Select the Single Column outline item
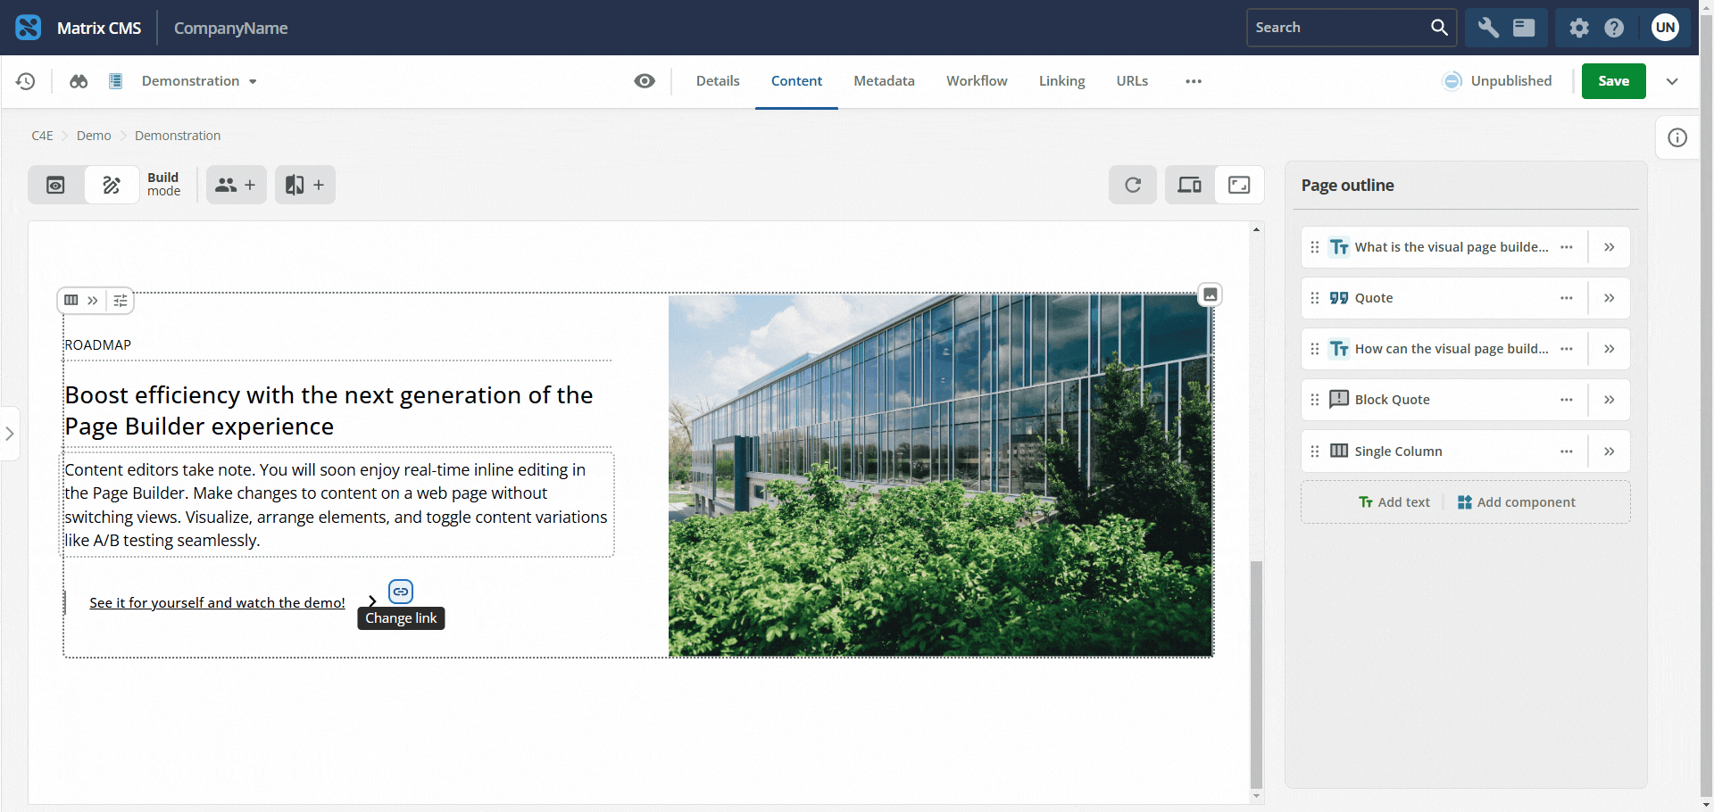The width and height of the screenshot is (1714, 812). (x=1398, y=452)
